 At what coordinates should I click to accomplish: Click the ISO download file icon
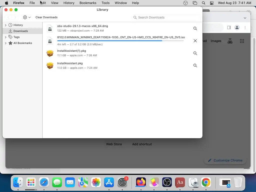[x=50, y=41]
